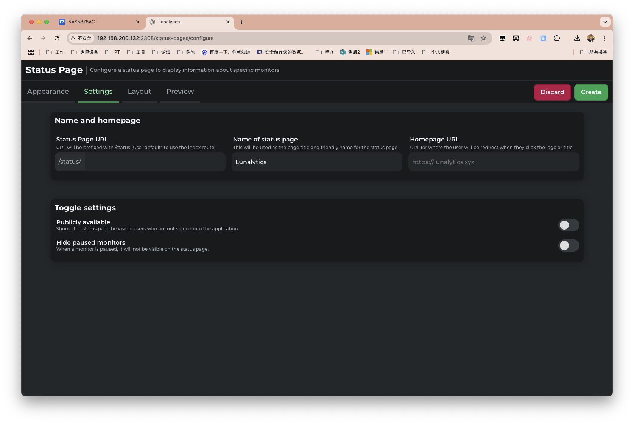Open the downloads icon in toolbar

pyautogui.click(x=577, y=38)
